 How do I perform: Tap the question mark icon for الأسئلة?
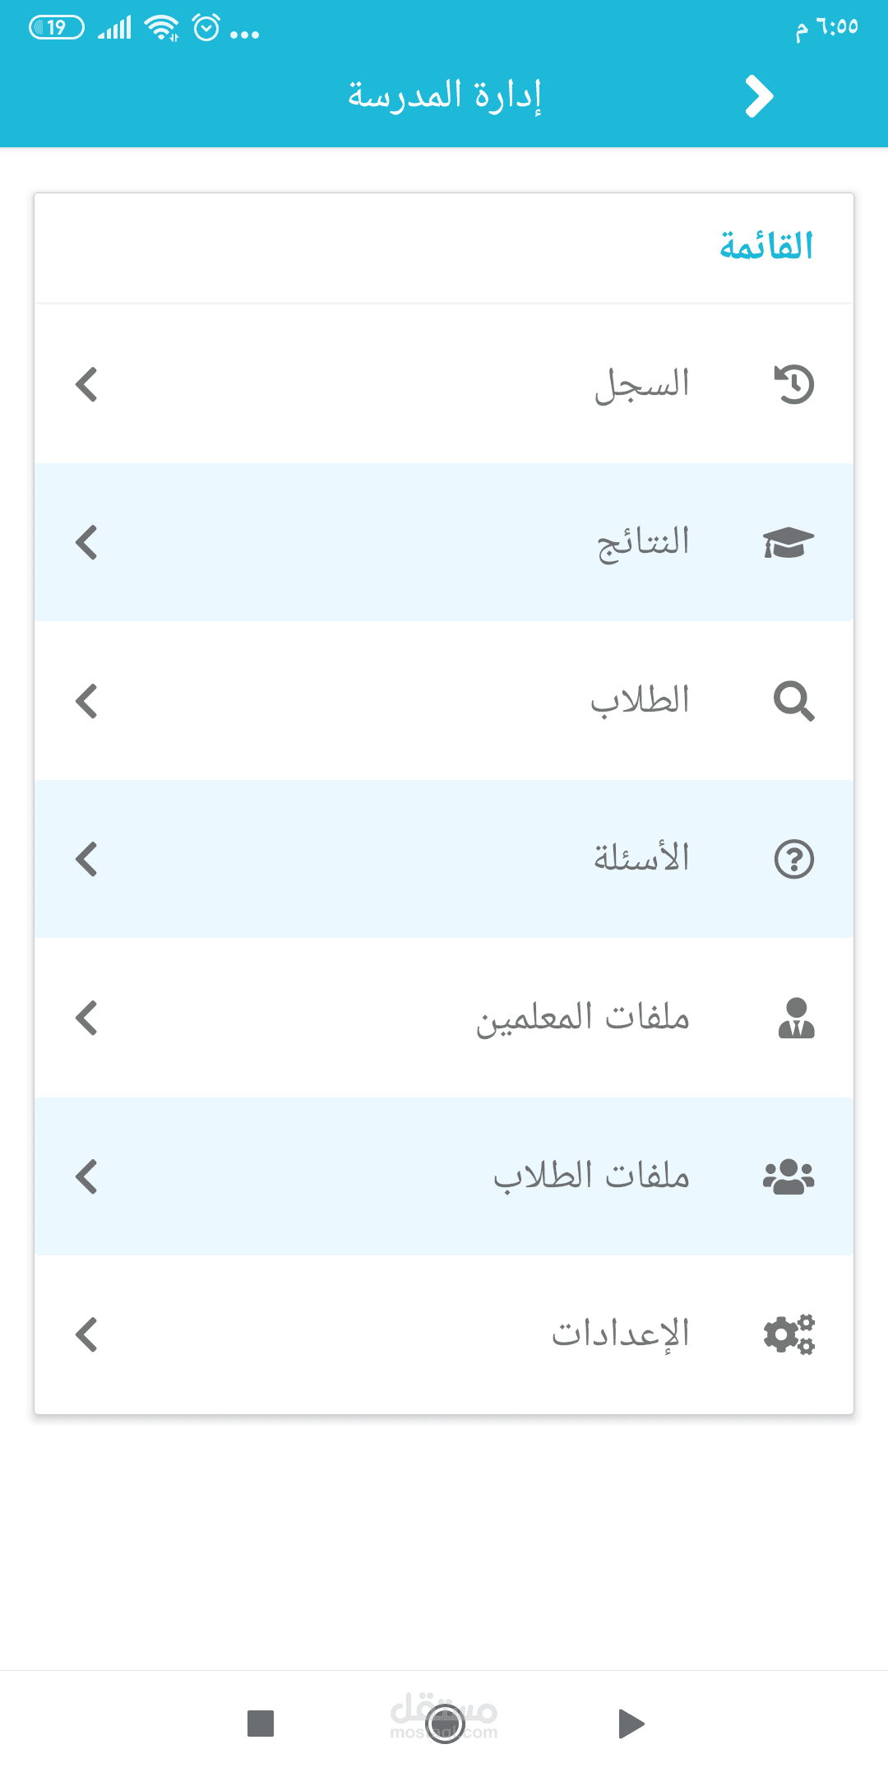tap(794, 859)
